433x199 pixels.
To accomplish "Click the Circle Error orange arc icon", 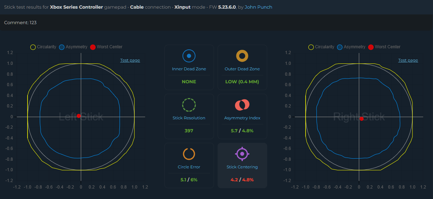I will point(189,154).
